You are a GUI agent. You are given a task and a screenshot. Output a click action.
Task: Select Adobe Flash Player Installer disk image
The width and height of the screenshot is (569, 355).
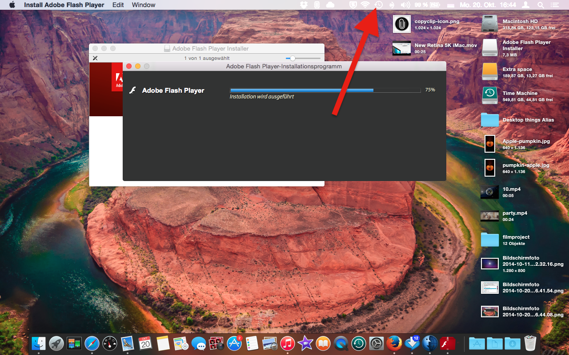pyautogui.click(x=490, y=48)
